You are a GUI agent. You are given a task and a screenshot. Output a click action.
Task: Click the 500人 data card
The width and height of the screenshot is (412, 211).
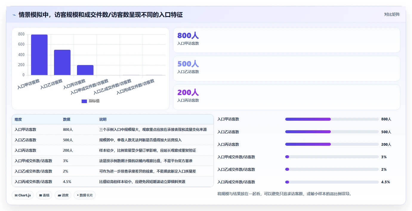pos(286,69)
